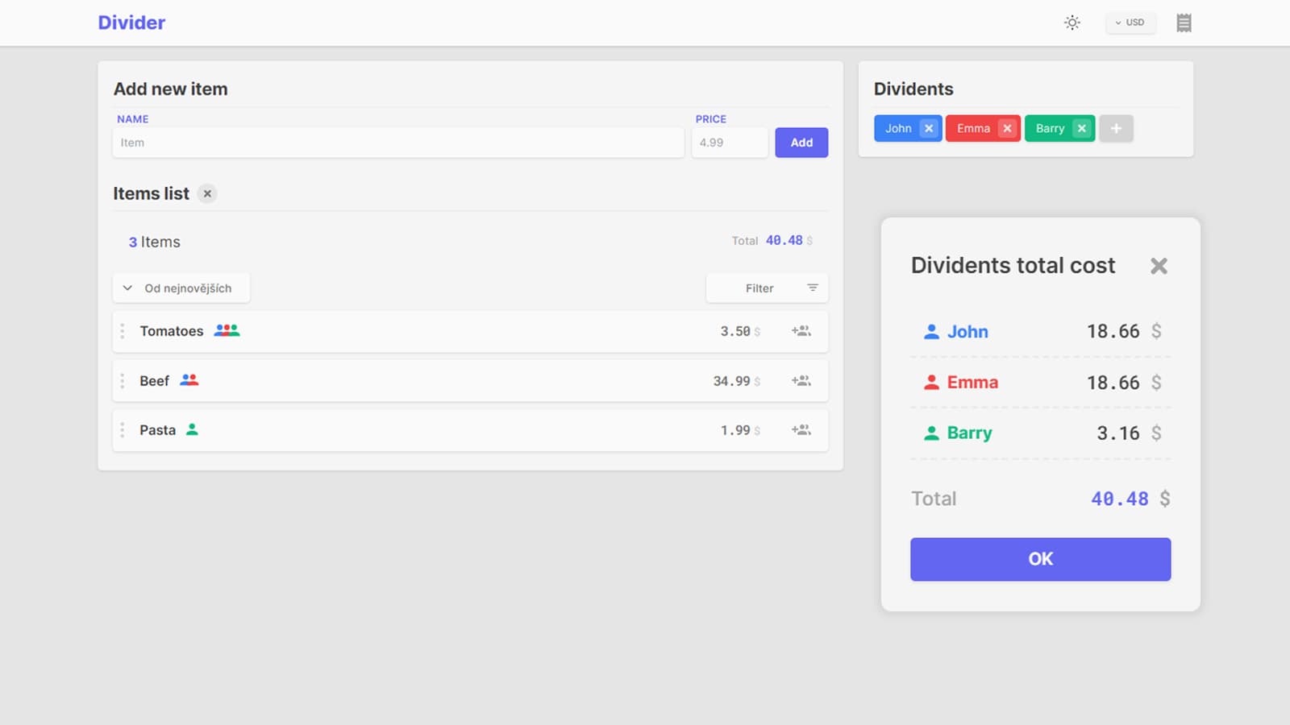Remove John from dividents

point(929,129)
